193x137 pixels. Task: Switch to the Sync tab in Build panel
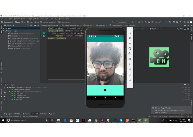click(13, 85)
